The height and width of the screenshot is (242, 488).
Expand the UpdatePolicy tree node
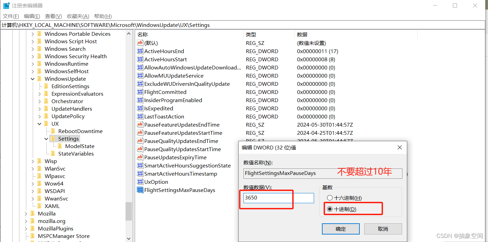(x=40, y=116)
